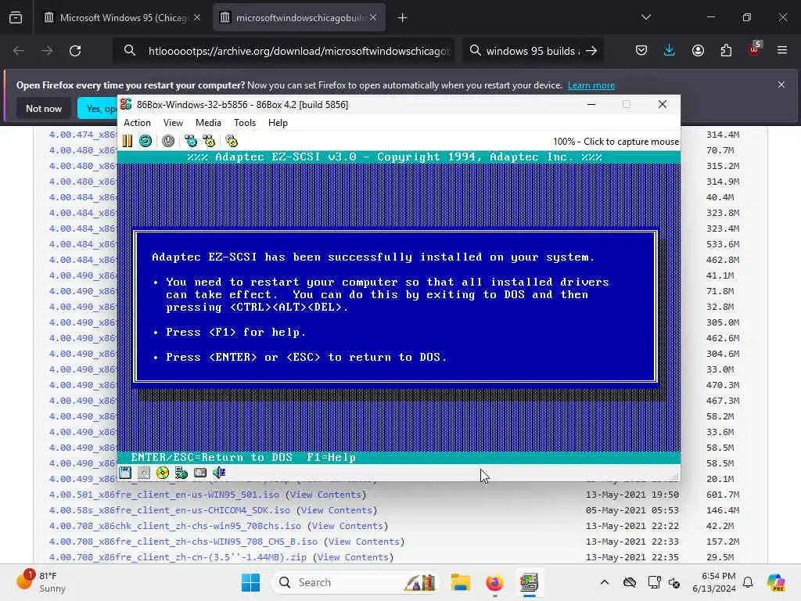Viewport: 801px width, 601px height.
Task: Open Firefox View icon at tab bar start
Action: 16,18
